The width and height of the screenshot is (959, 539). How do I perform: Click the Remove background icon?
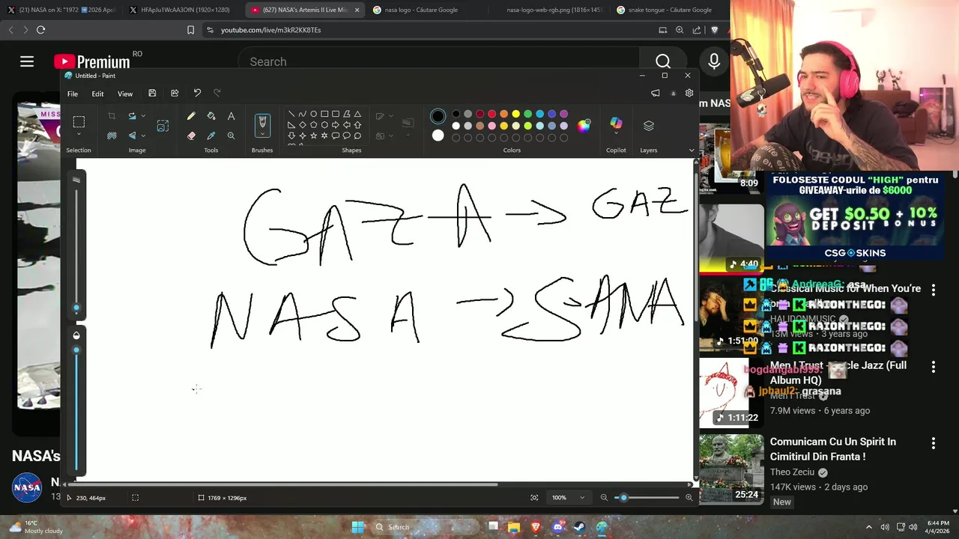112,135
